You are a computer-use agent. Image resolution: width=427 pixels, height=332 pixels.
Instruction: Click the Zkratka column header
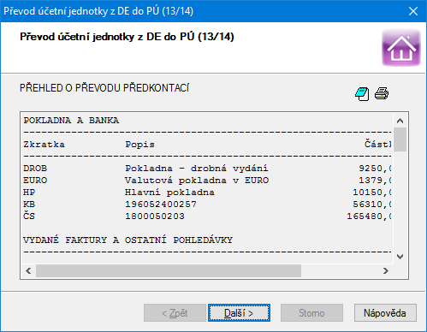click(x=44, y=145)
